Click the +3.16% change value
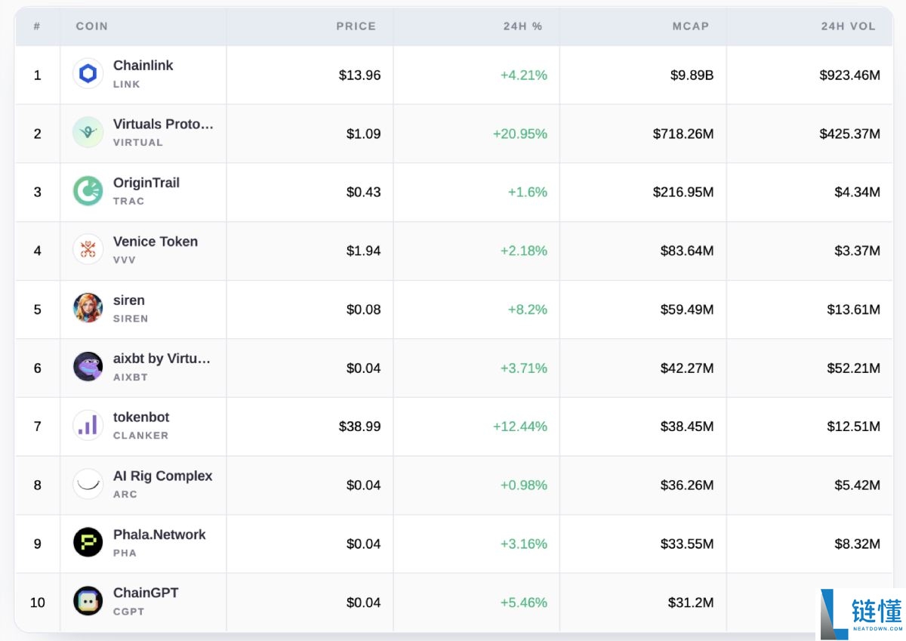This screenshot has height=641, width=906. pyautogui.click(x=524, y=544)
